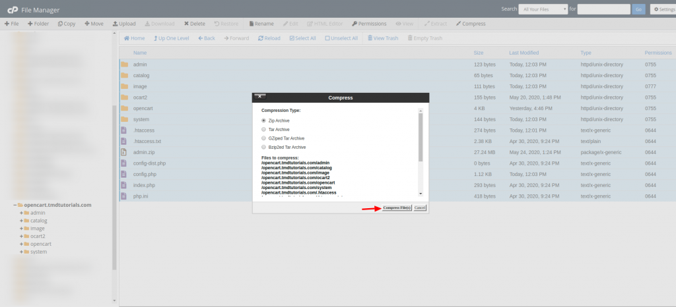Select Tar Archive radio button
676x307 pixels.
point(264,130)
